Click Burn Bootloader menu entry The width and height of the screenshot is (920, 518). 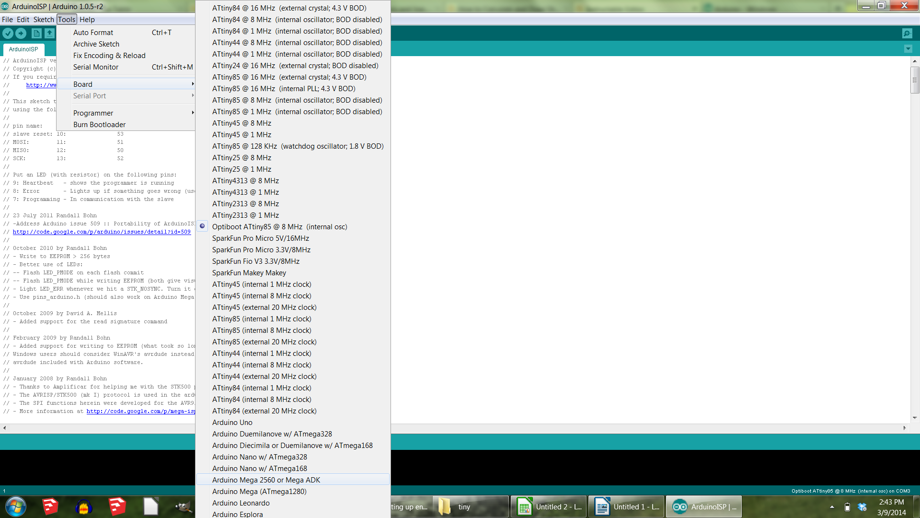(x=99, y=125)
